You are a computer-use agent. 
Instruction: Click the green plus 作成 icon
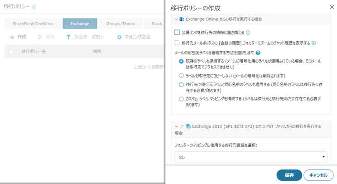click(x=12, y=37)
